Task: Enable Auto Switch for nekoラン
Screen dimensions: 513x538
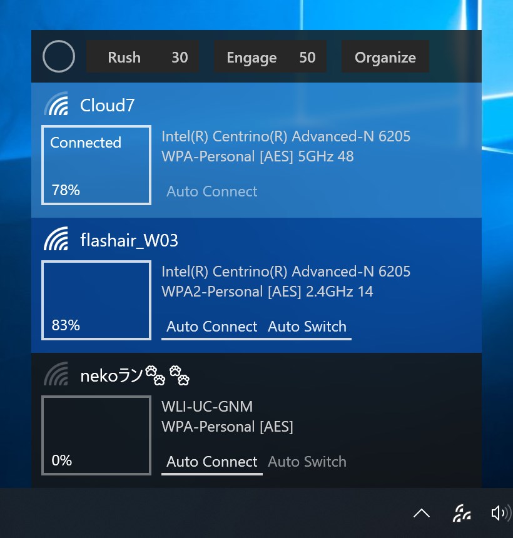Action: coord(307,462)
